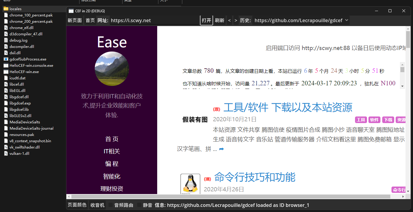Click the stats box scroll down arrow

click(402, 86)
